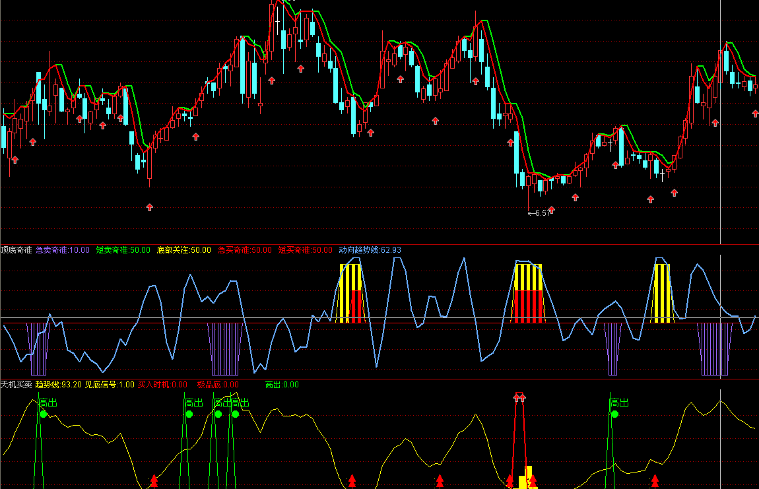Click the 6.57 low price label

(542, 213)
